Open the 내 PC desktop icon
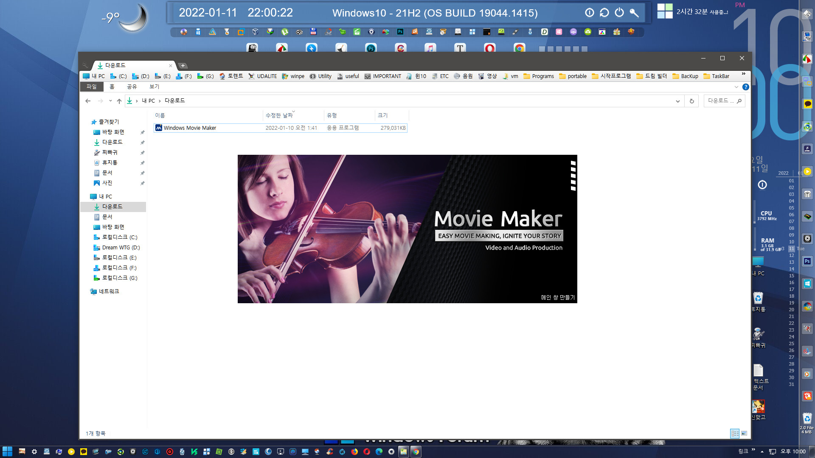The height and width of the screenshot is (458, 815). point(759,266)
